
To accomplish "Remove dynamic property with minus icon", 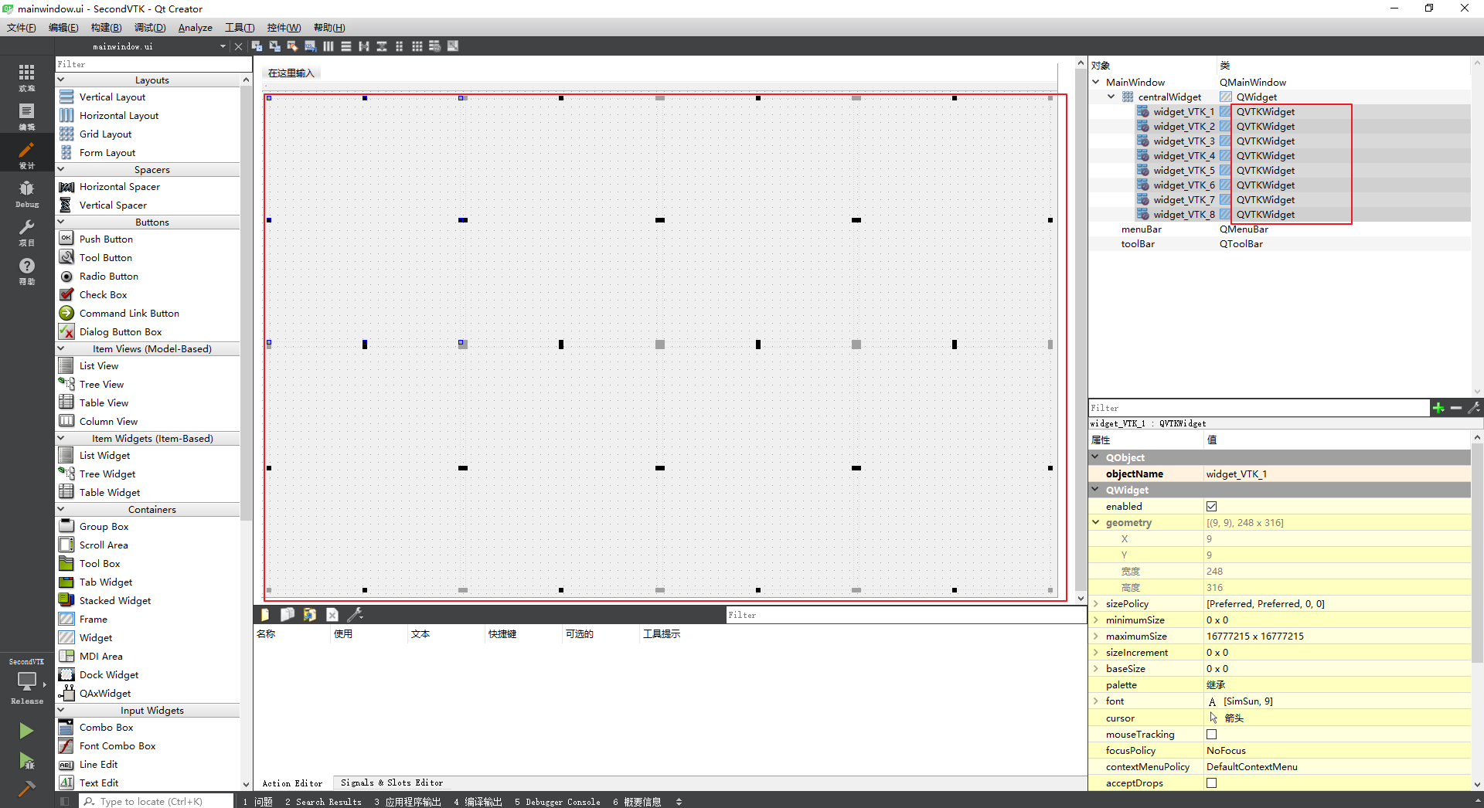I will pos(1456,408).
